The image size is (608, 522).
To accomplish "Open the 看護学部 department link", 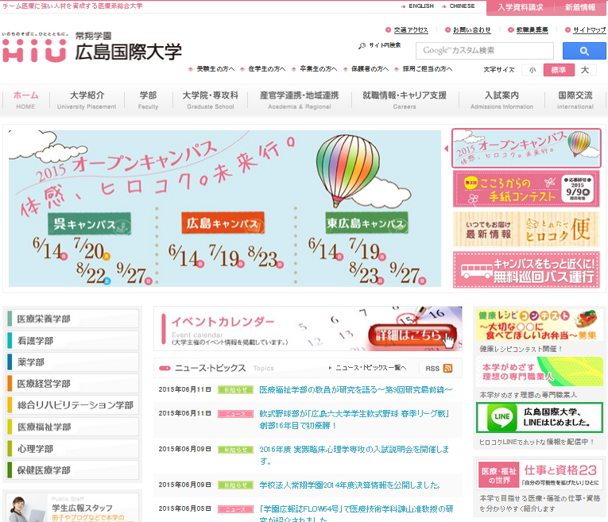I will (72, 341).
